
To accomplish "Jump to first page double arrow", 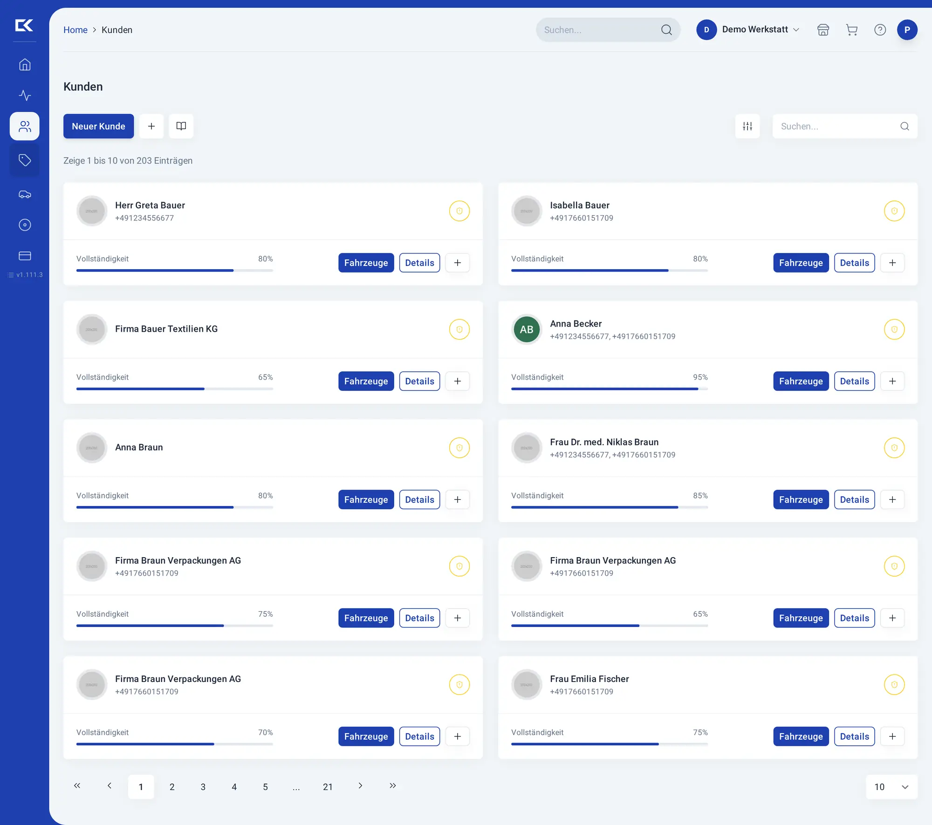I will [x=77, y=786].
